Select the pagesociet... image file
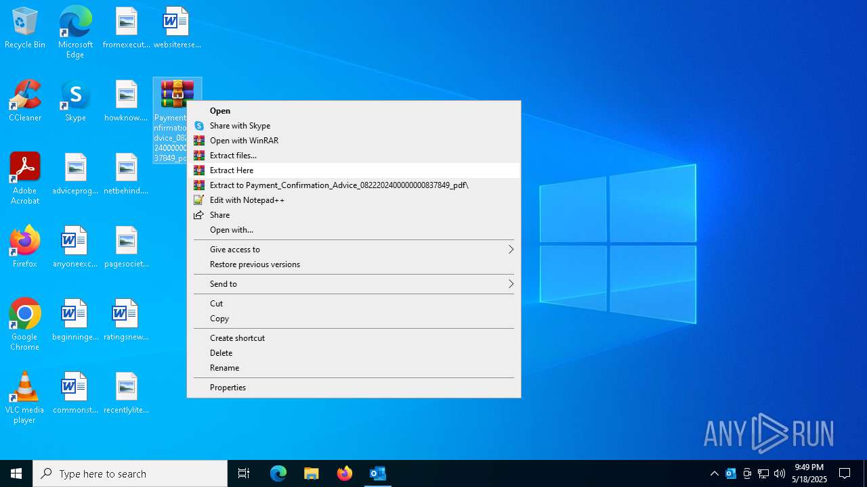Screen dimensions: 867x487 [x=126, y=248]
